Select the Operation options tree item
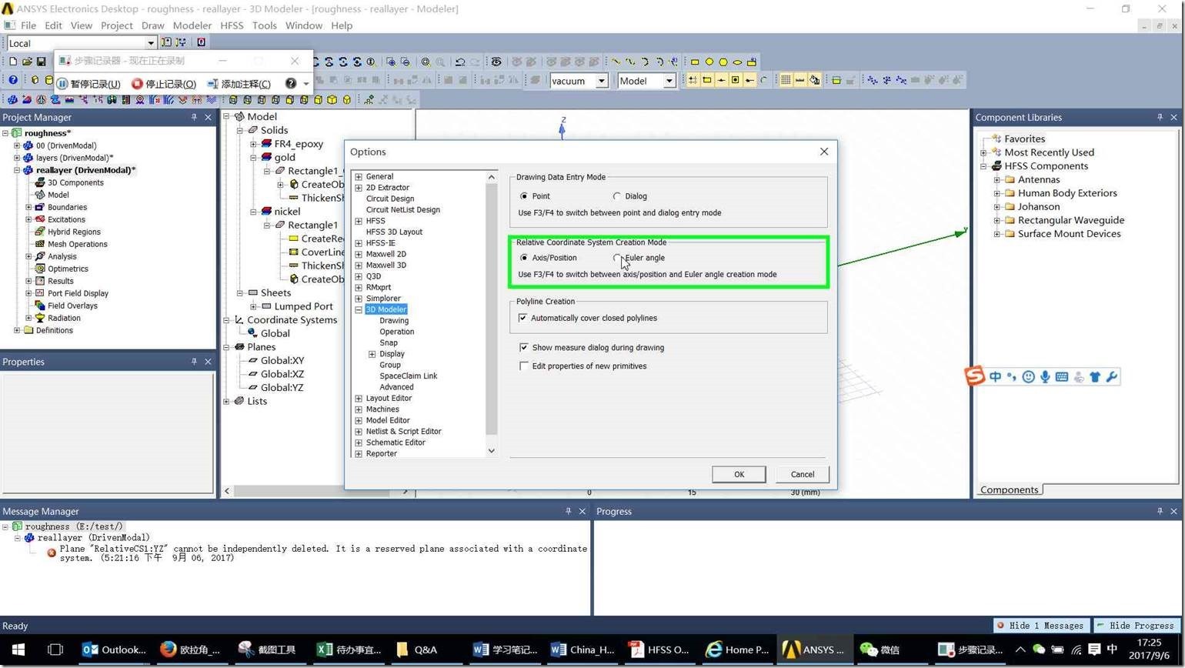 coord(397,332)
